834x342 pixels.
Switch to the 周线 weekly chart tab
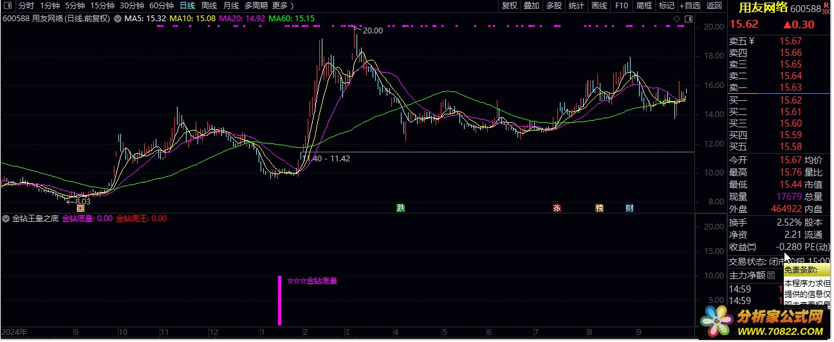click(x=209, y=6)
